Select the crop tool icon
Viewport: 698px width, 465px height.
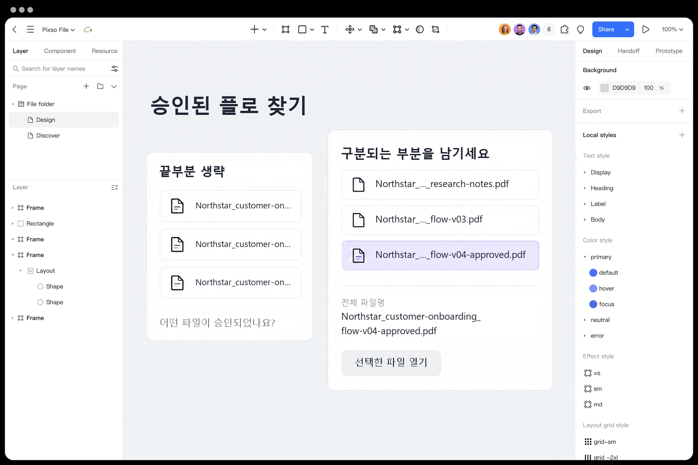click(x=435, y=30)
